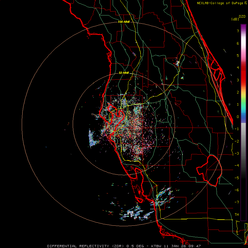The height and width of the screenshot is (248, 248).
Task: Click the 3 dB label on color scale
Action: tap(238, 80)
